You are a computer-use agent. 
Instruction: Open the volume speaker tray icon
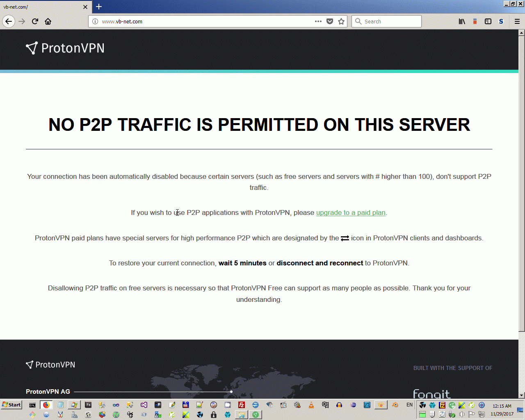(x=462, y=414)
